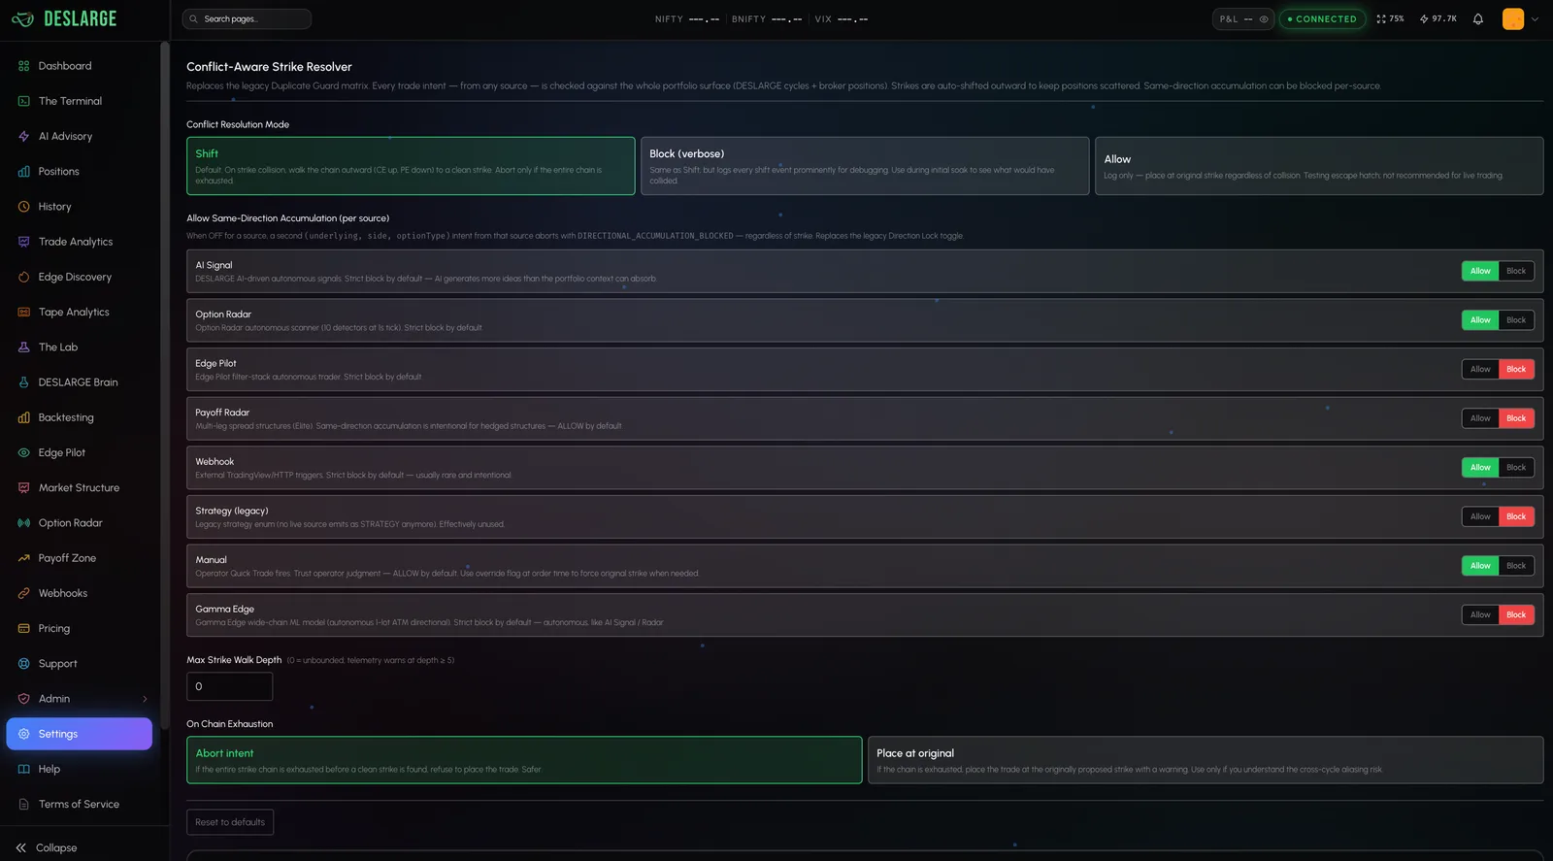Switch Edge Pilot accumulation to Allow
This screenshot has width=1553, height=861.
pos(1480,369)
